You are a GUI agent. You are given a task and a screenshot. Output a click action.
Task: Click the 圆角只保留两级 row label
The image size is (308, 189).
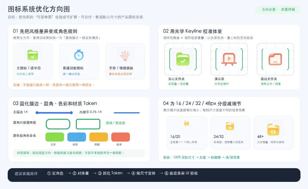coord(25,122)
